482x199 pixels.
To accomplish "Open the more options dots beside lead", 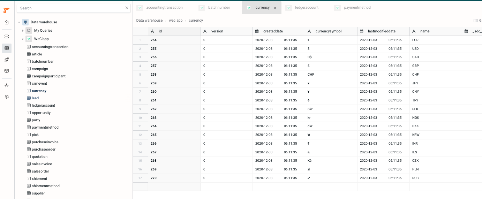I will pyautogui.click(x=128, y=98).
